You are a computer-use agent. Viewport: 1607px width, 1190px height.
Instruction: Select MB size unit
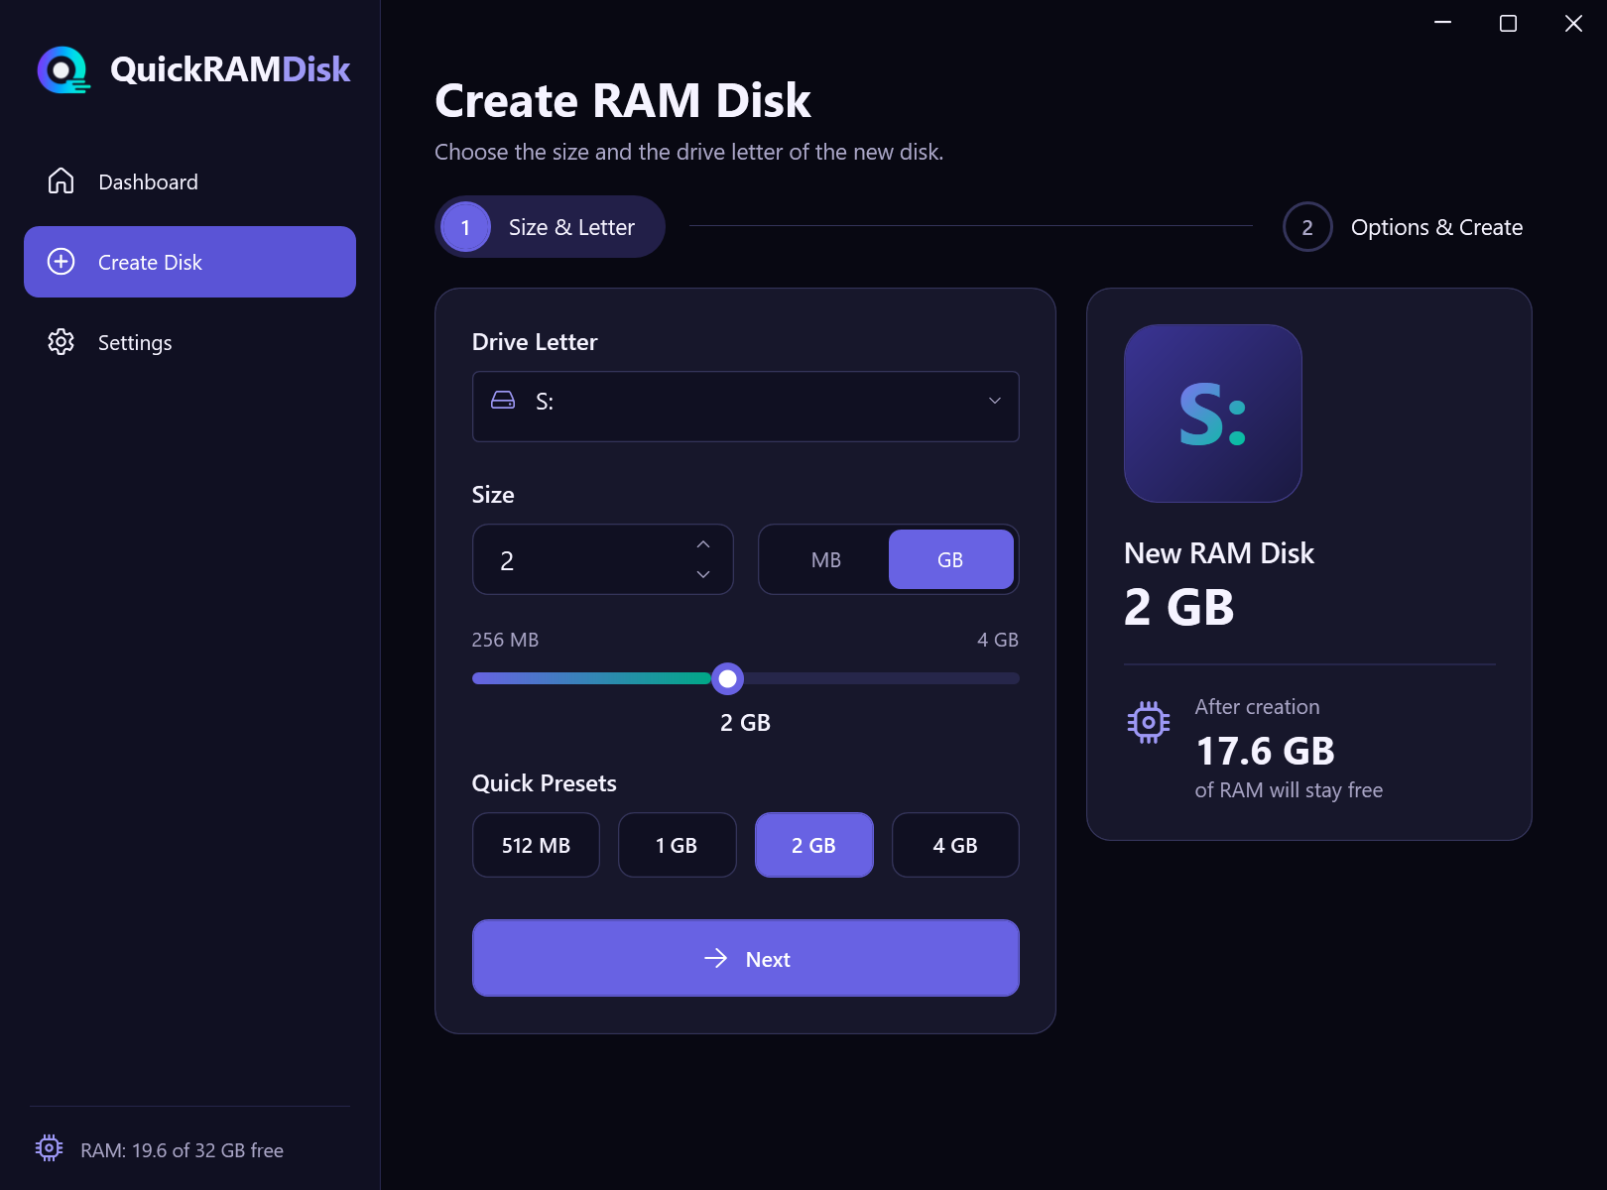click(x=825, y=560)
